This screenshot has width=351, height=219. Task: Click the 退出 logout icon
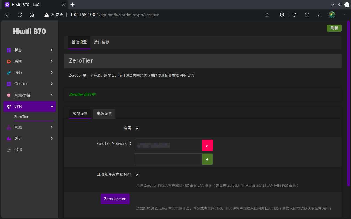tap(9, 150)
